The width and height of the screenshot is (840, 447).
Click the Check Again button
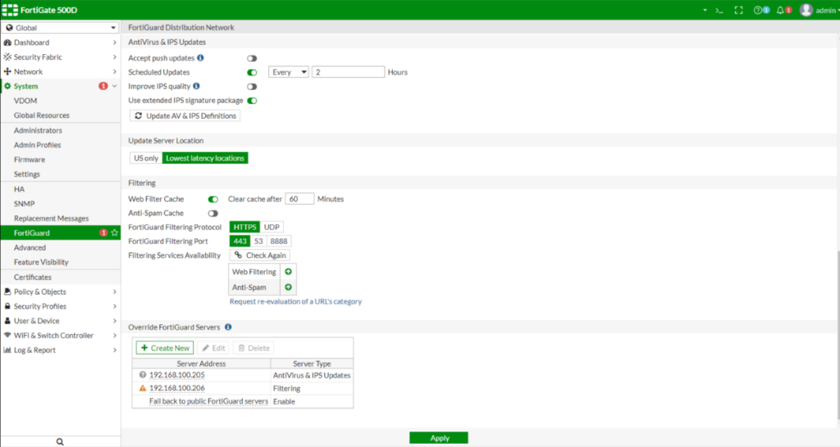260,255
